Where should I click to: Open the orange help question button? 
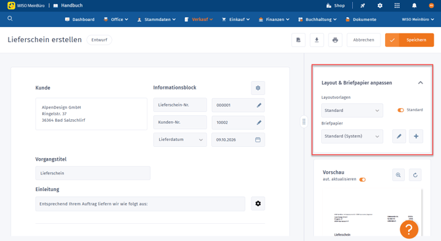tap(409, 229)
